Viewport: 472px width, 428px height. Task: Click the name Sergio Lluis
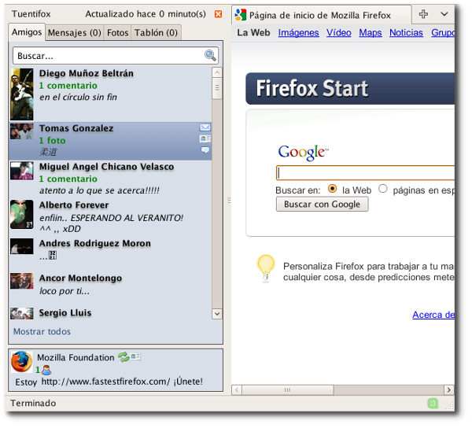65,312
